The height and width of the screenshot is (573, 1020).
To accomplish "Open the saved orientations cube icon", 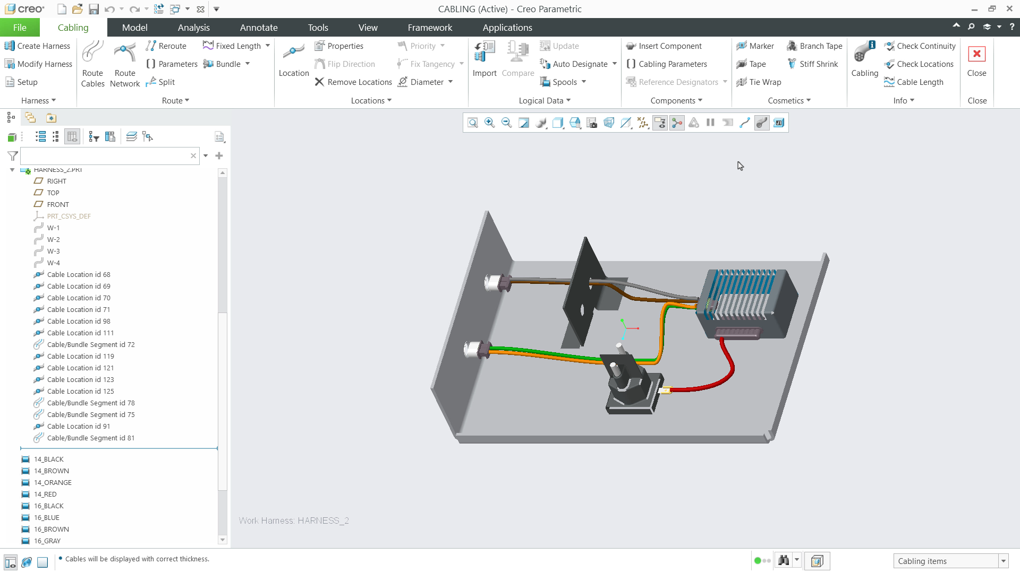I will [574, 123].
